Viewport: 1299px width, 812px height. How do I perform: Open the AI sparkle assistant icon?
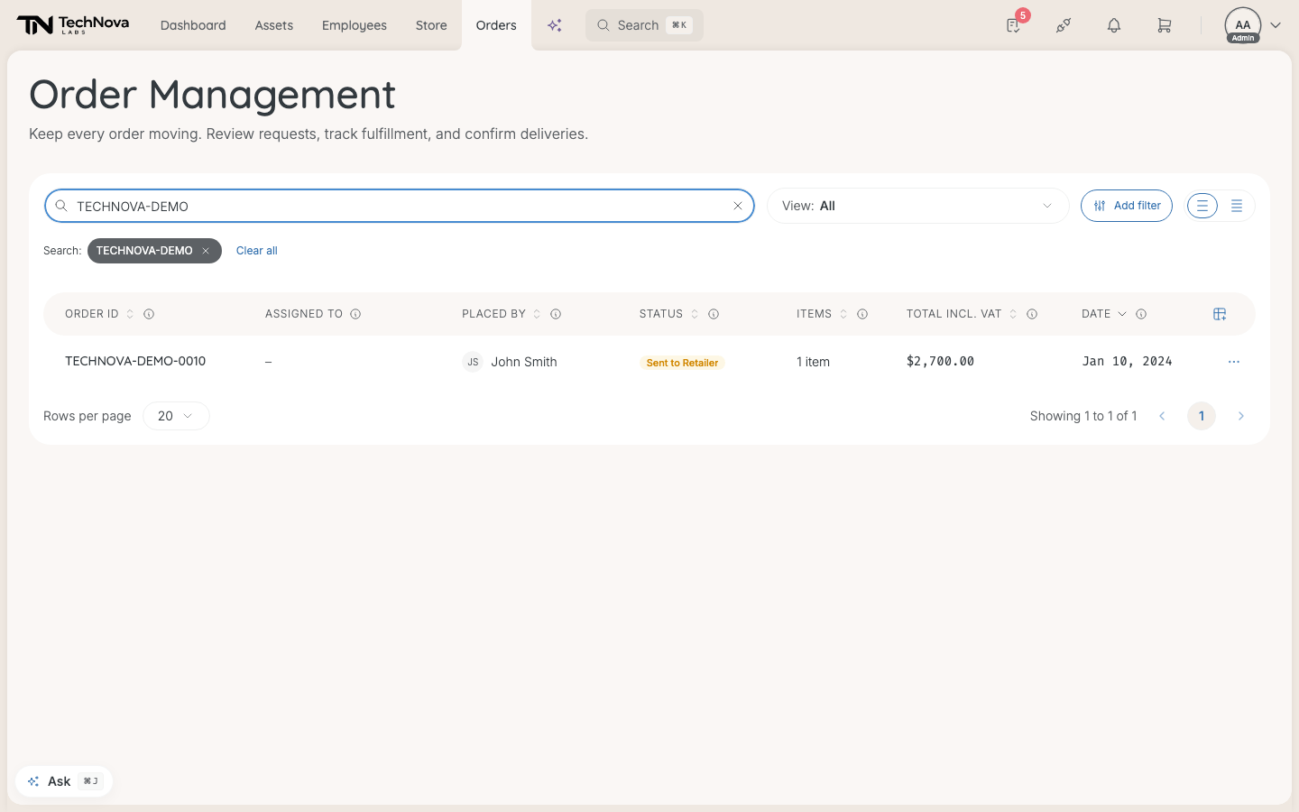555,25
